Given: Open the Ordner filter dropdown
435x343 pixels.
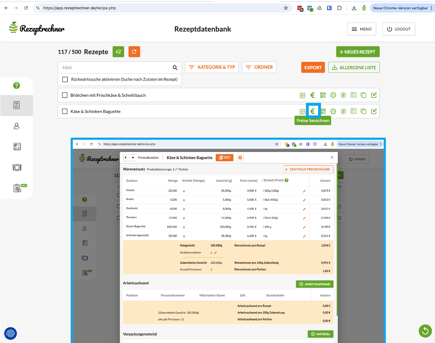Looking at the screenshot, I should [x=259, y=67].
